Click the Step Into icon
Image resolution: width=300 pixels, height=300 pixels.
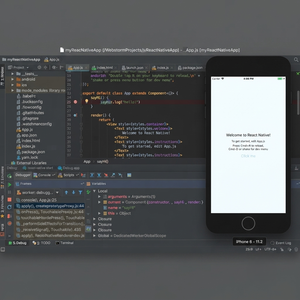click(x=99, y=175)
